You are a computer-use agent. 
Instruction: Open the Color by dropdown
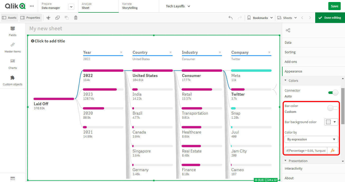pos(311,139)
